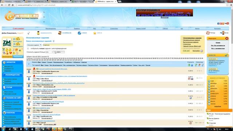Image resolution: width=233 pixels, height=131 pixels.
Task: Open the title link of the profitcentr.com task
Action: [47, 115]
